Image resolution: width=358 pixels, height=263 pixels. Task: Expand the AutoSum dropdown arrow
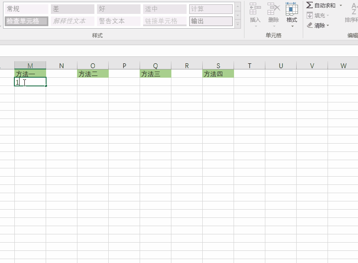pos(341,5)
